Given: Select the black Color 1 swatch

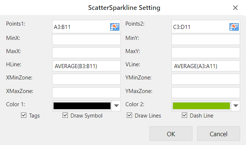Looking at the screenshot, I should point(82,106).
